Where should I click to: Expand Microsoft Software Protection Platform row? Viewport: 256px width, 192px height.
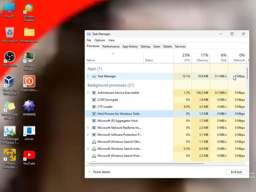[88, 135]
